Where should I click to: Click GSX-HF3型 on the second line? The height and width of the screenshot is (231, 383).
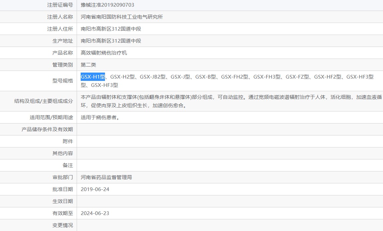(x=105, y=85)
